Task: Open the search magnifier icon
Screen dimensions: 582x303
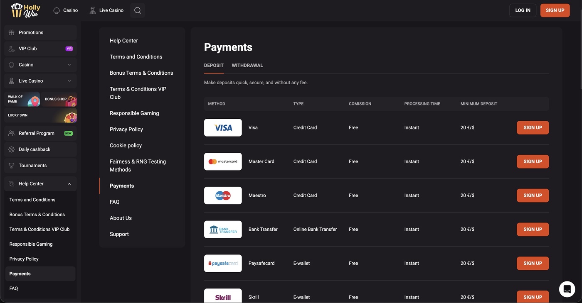Action: click(138, 10)
